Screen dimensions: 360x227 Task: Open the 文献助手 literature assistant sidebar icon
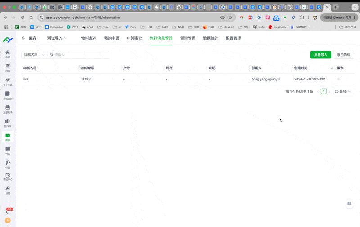pyautogui.click(x=8, y=109)
